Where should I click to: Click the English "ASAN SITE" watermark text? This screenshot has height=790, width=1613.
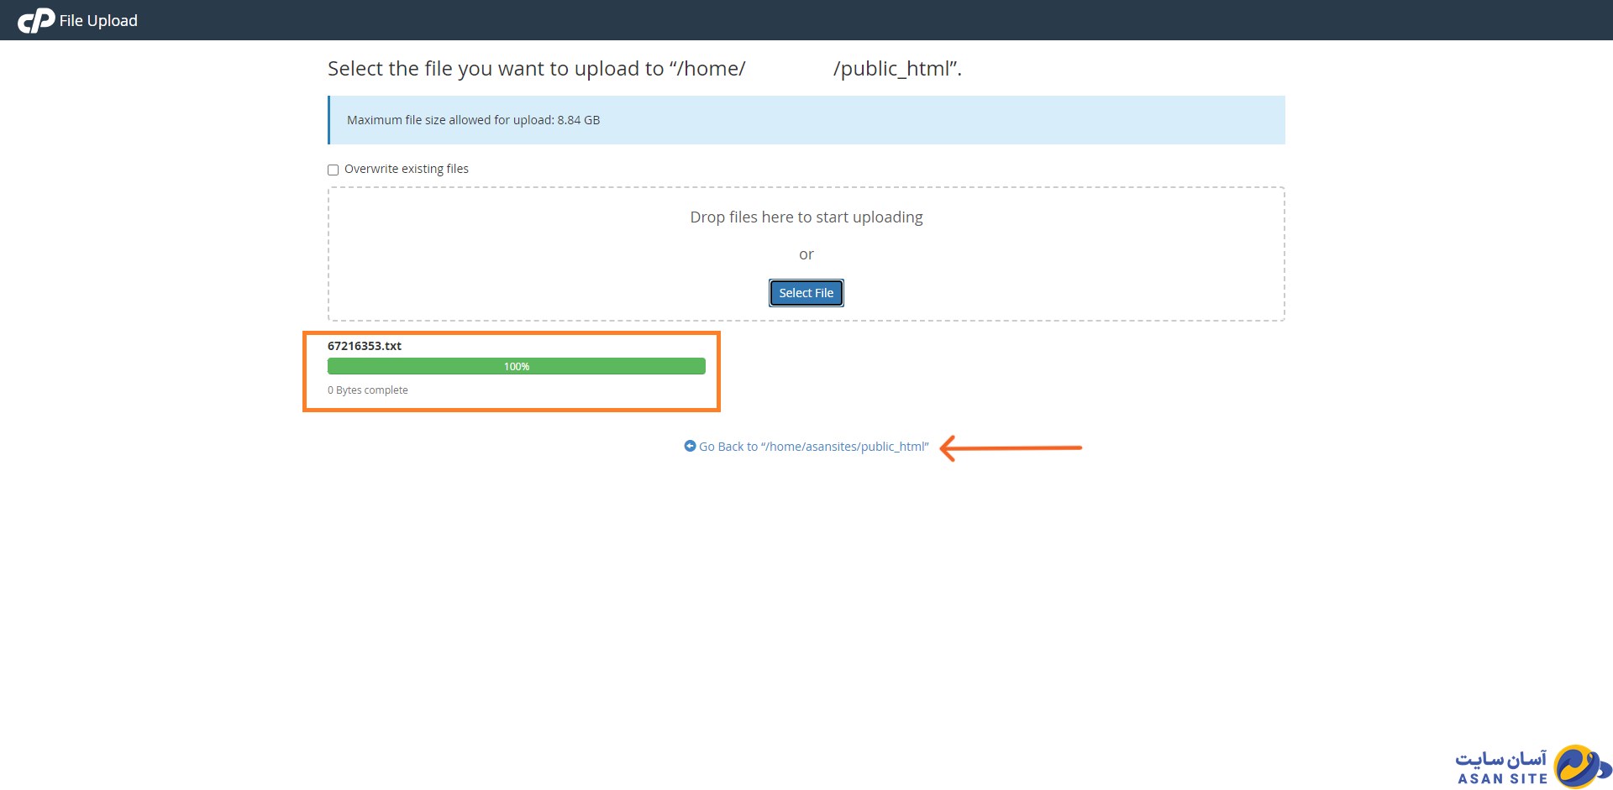point(1502,779)
